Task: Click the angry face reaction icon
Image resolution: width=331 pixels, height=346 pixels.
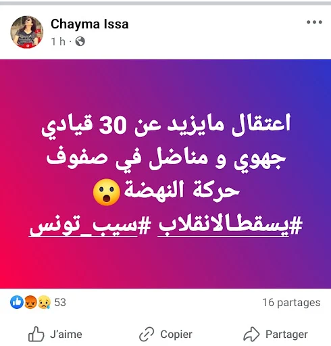Action: click(30, 302)
